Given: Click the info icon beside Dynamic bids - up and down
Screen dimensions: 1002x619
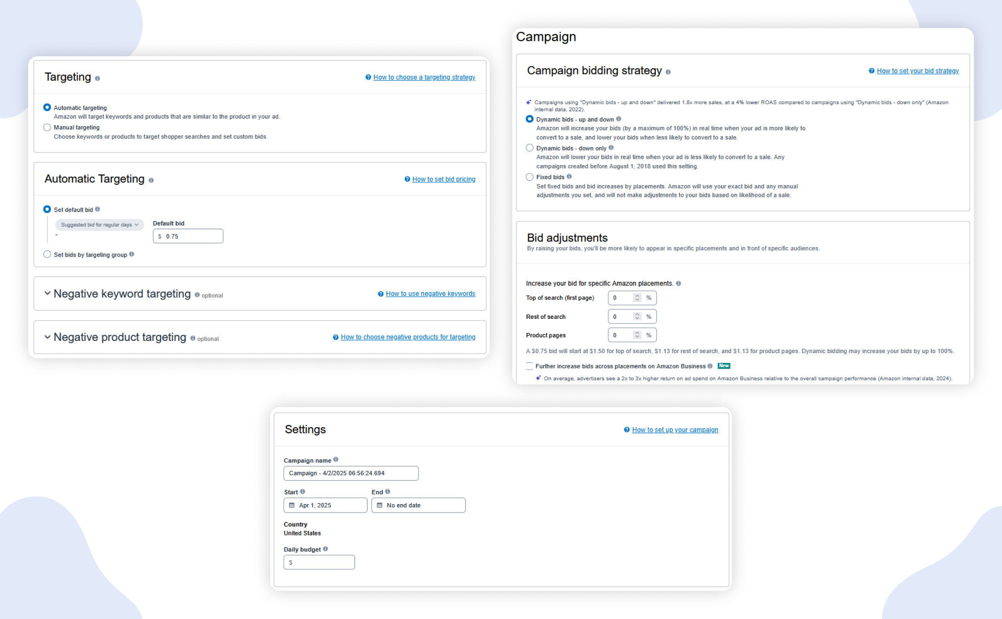Looking at the screenshot, I should coord(618,119).
